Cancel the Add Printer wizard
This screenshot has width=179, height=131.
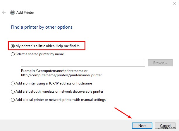point(165,126)
